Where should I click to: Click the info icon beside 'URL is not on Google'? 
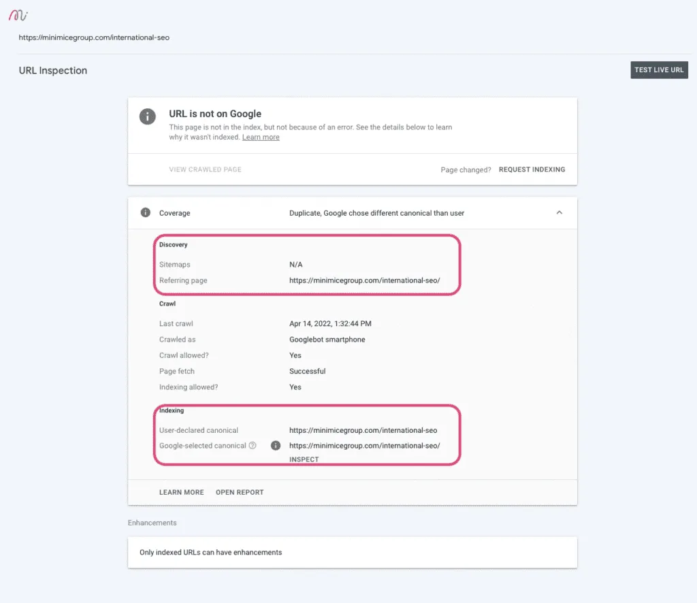(148, 116)
